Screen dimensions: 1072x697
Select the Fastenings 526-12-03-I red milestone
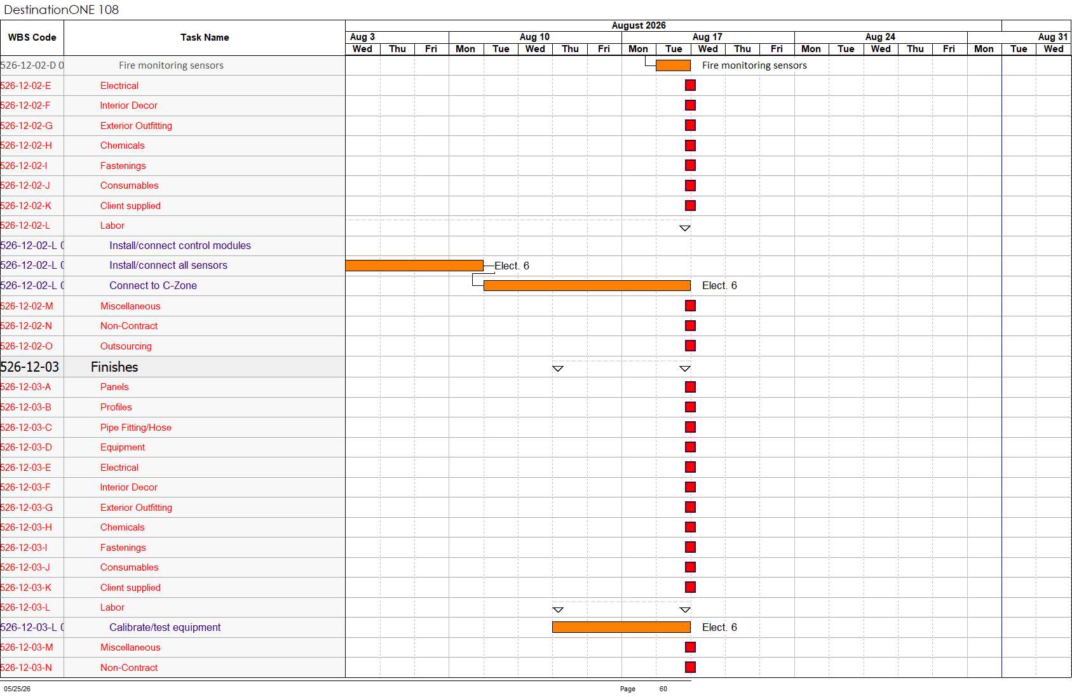[x=690, y=547]
